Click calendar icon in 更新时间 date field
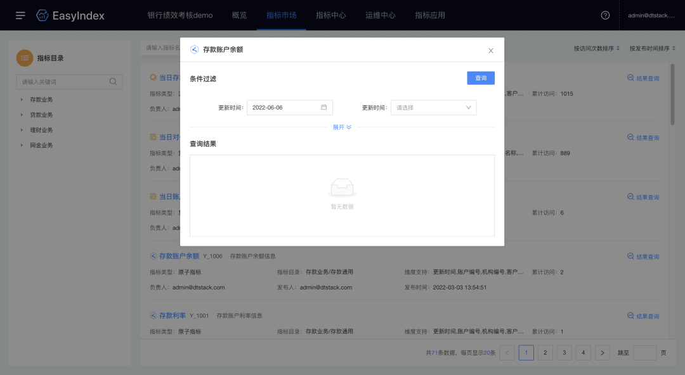Viewport: 685px width, 375px height. 323,108
